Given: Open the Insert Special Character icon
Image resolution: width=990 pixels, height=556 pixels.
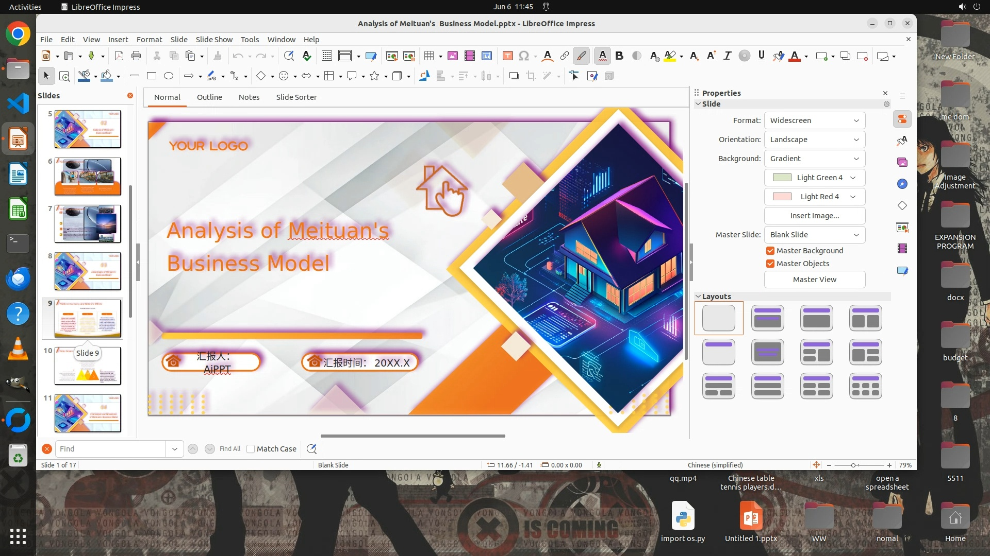Looking at the screenshot, I should [523, 56].
